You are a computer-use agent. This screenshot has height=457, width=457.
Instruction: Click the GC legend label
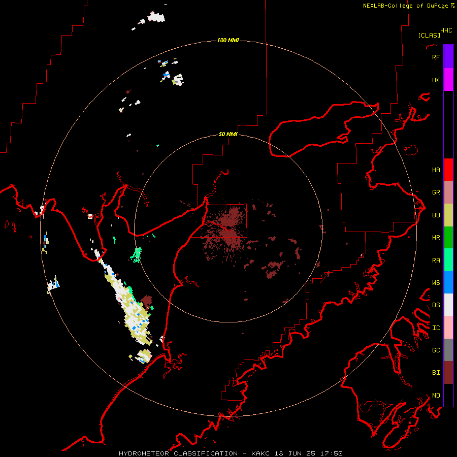click(436, 350)
